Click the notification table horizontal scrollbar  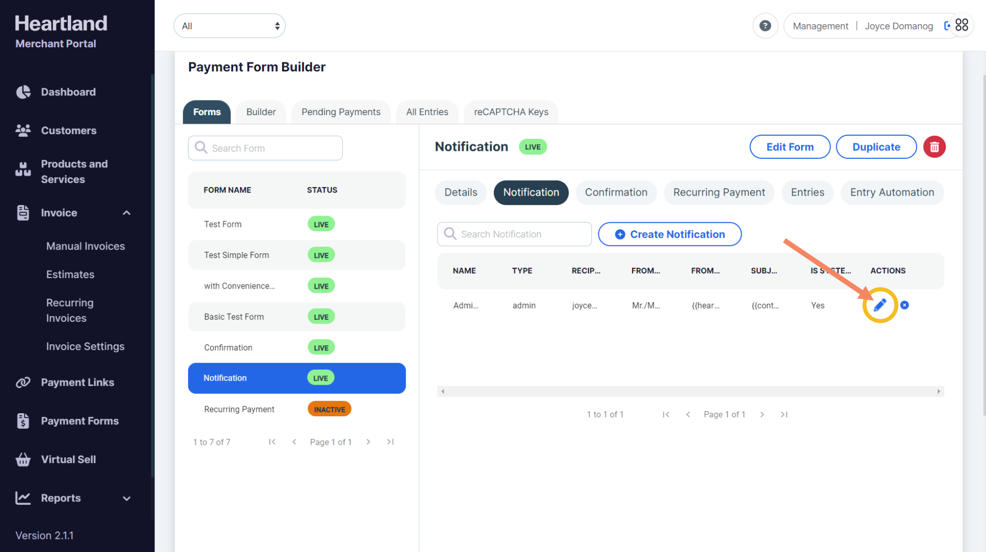690,392
